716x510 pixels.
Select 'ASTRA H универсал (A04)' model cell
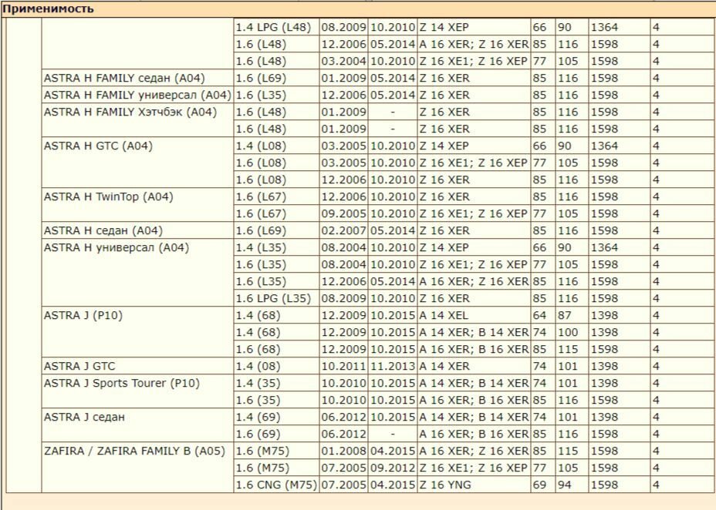(x=137, y=273)
